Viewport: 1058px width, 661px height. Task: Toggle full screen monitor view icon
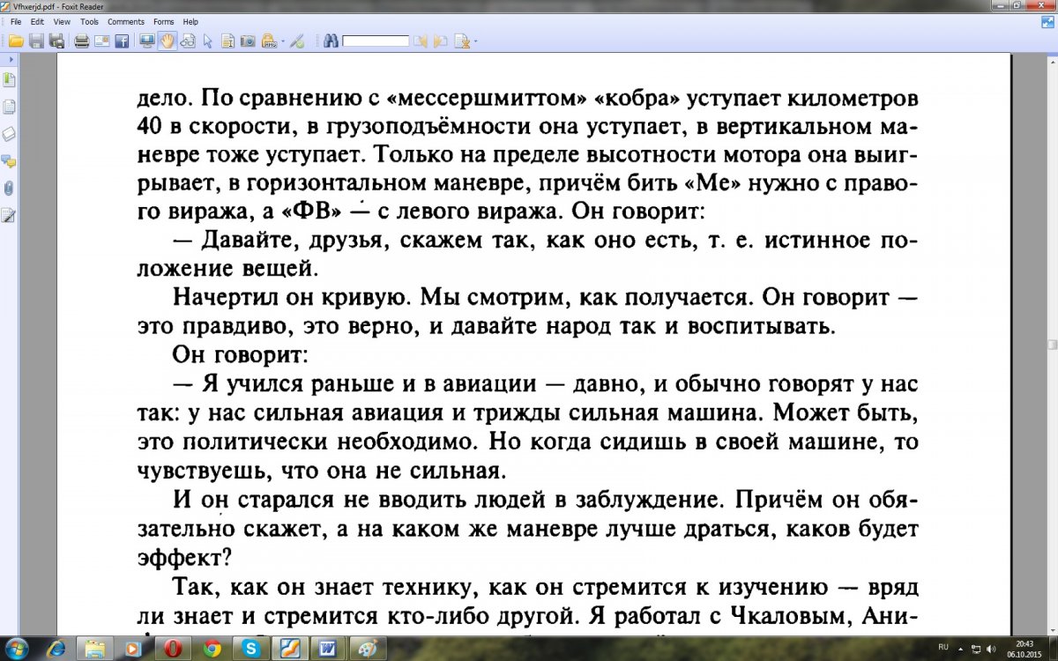pyautogui.click(x=146, y=41)
